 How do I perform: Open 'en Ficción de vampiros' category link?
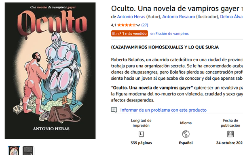(x=169, y=34)
